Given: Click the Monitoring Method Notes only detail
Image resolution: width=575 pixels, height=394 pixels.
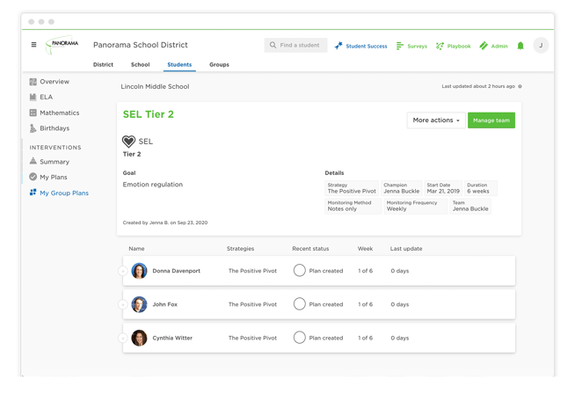Looking at the screenshot, I should [353, 206].
